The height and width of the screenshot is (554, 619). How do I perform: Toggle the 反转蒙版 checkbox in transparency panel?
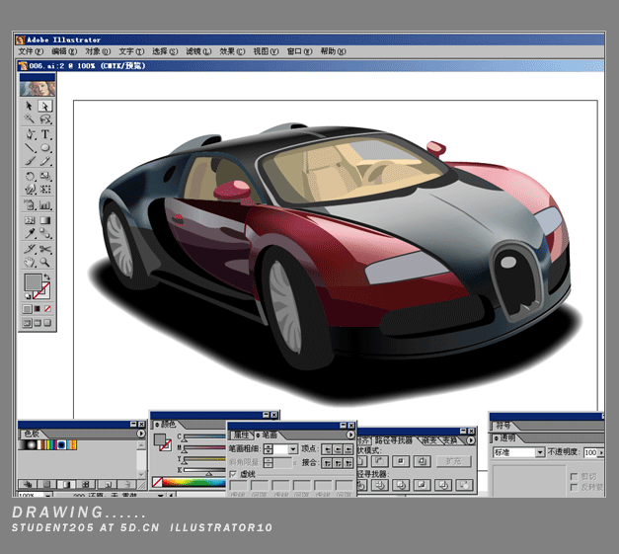[x=575, y=488]
